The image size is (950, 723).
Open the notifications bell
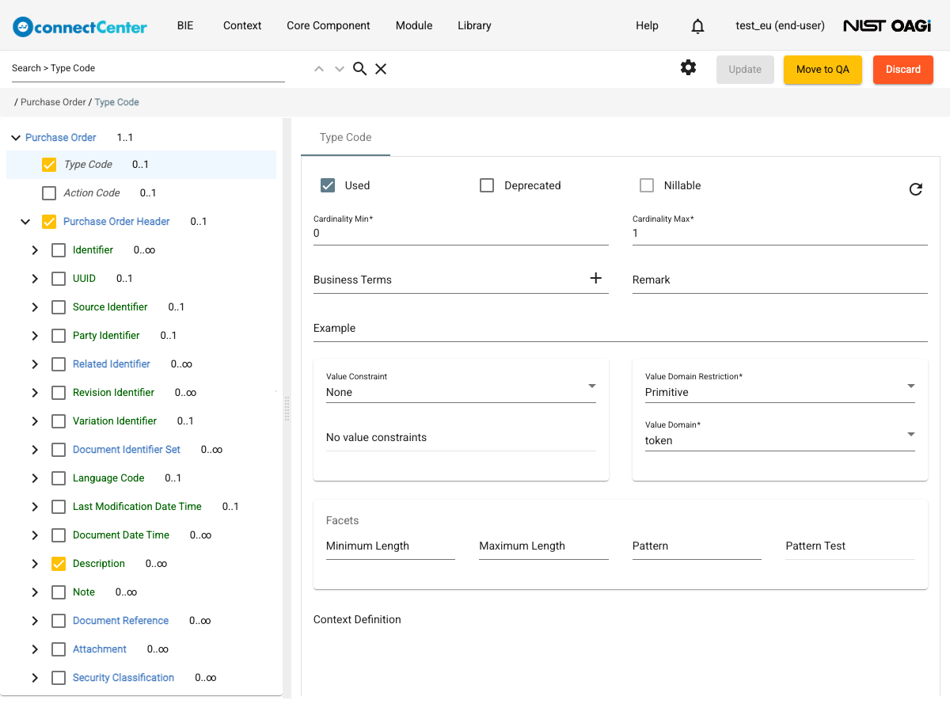[x=697, y=26]
